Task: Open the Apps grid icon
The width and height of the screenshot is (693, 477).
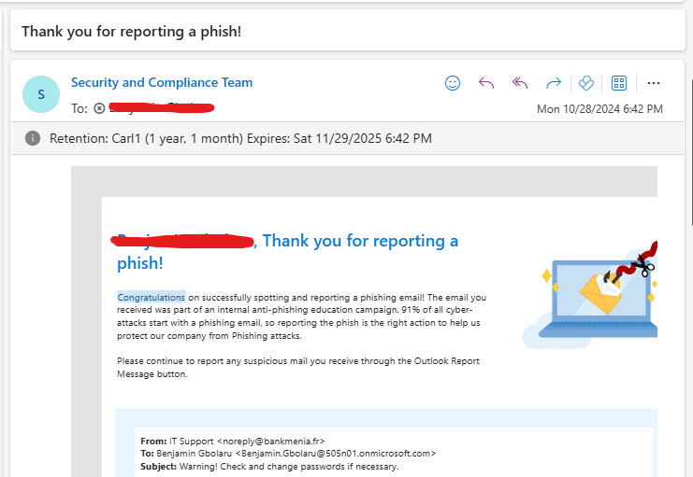Action: click(x=618, y=83)
